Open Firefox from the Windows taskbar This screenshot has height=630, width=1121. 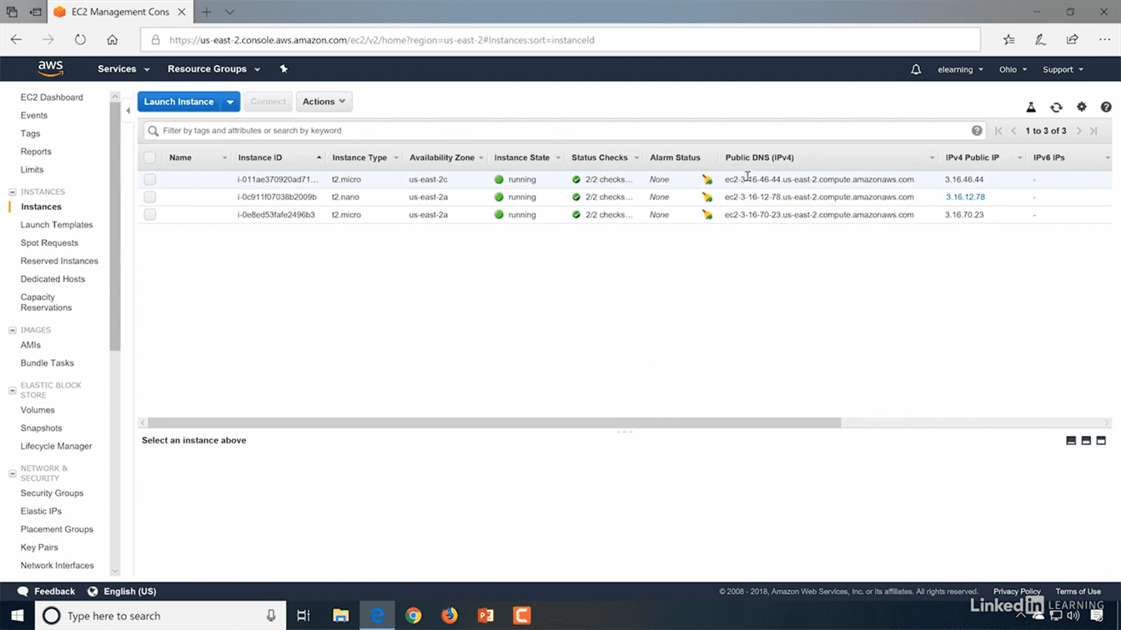[450, 616]
